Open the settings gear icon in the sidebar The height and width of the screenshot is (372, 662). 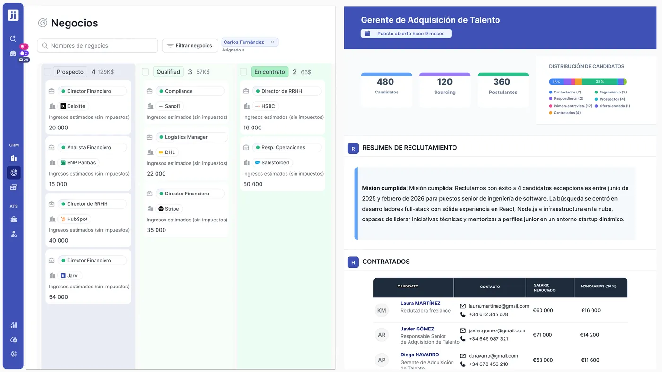click(14, 354)
